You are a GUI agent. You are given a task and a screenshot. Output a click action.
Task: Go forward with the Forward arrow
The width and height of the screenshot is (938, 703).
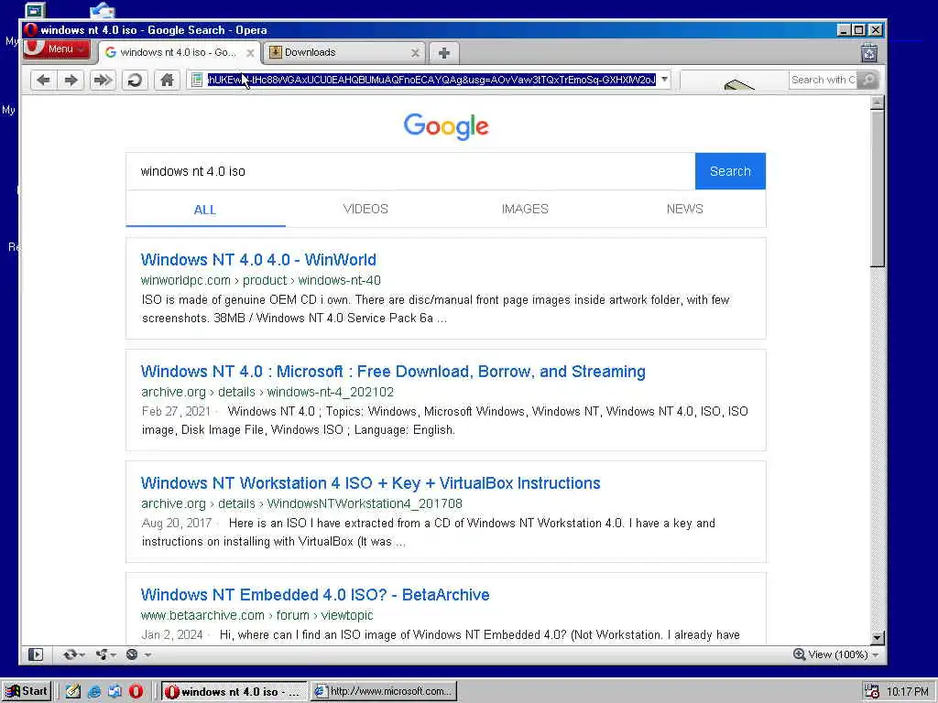(x=71, y=81)
